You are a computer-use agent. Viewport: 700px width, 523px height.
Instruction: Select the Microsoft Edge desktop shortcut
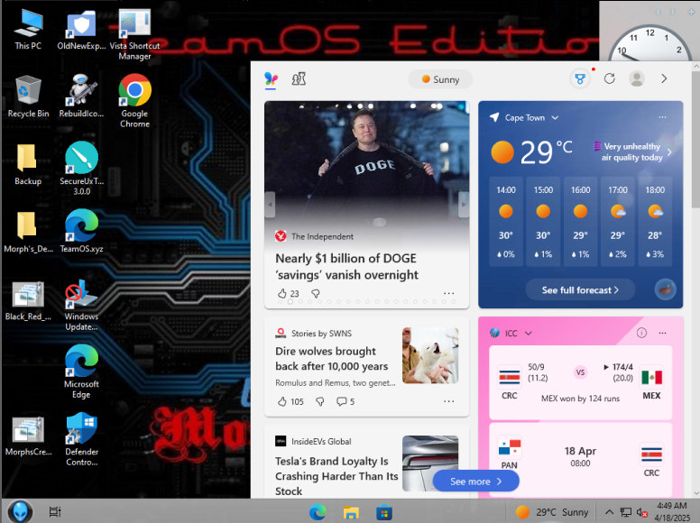click(x=81, y=372)
